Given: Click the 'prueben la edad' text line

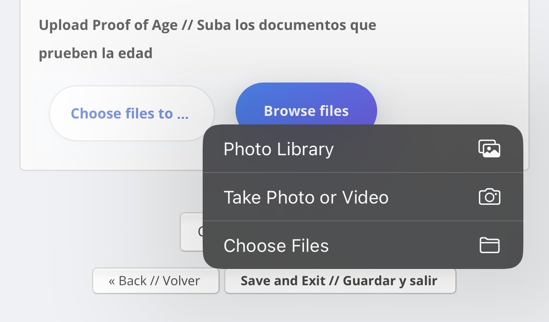Looking at the screenshot, I should [x=96, y=53].
